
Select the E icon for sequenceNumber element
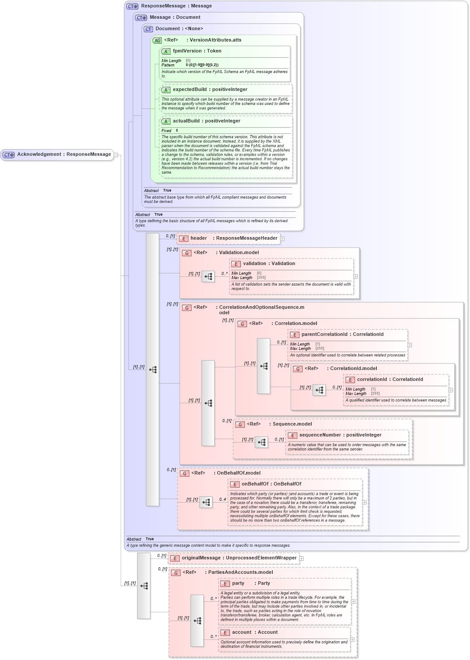pos(292,435)
